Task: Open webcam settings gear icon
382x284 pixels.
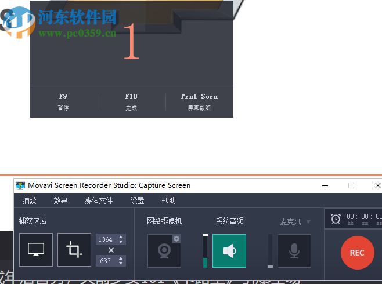Action: [176, 239]
